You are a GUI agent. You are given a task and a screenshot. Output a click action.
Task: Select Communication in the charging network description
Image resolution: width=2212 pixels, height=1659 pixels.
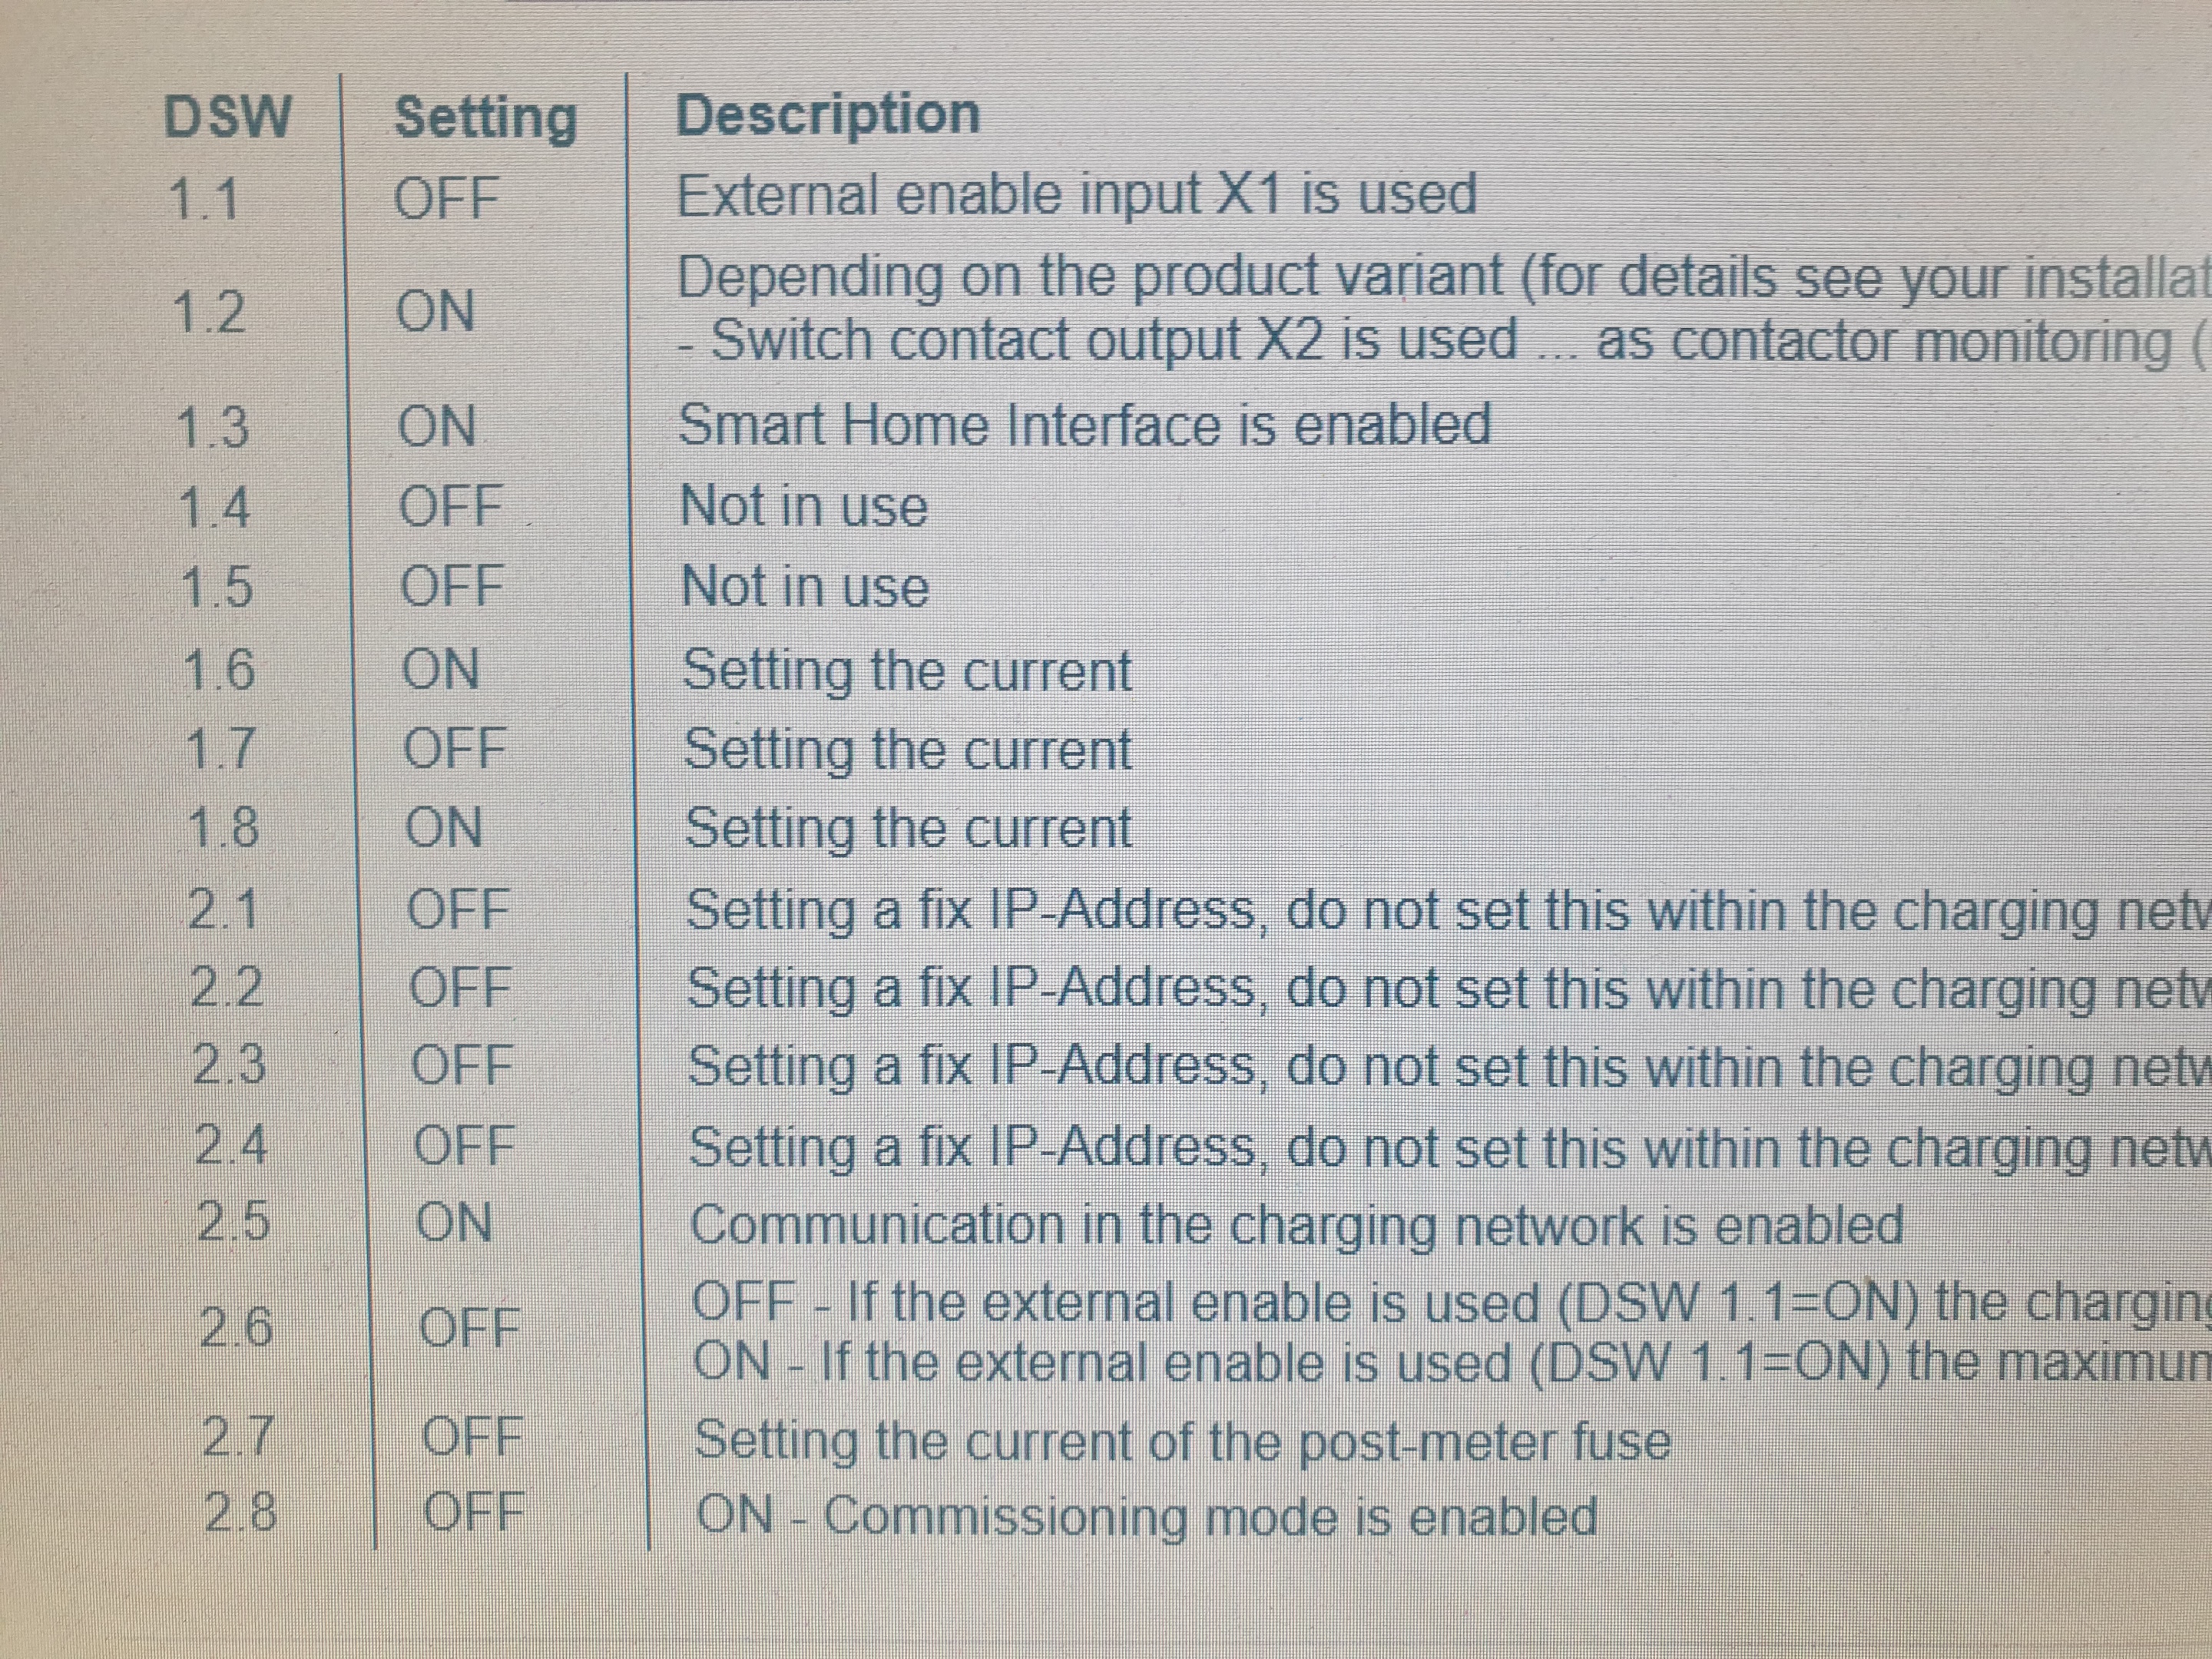click(x=1296, y=1225)
